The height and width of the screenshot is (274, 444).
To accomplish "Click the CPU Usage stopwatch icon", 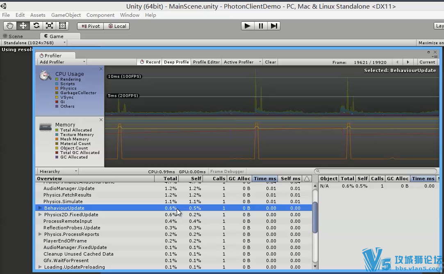I will coord(46,75).
